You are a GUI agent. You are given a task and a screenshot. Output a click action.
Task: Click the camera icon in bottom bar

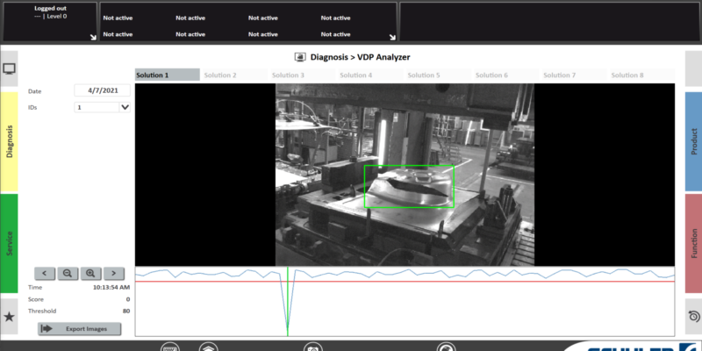click(x=312, y=347)
